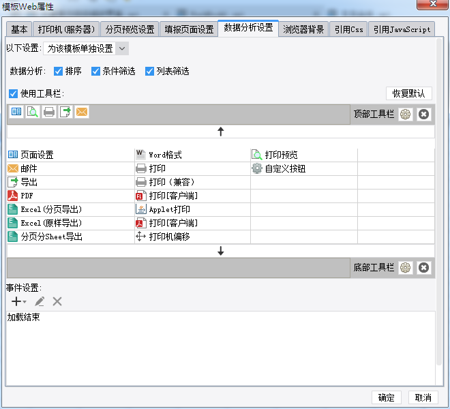The height and width of the screenshot is (409, 450).
Task: Open the add event plus dropdown
Action: (x=18, y=301)
